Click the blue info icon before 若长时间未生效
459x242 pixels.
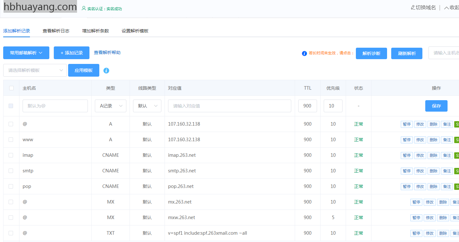pos(304,53)
